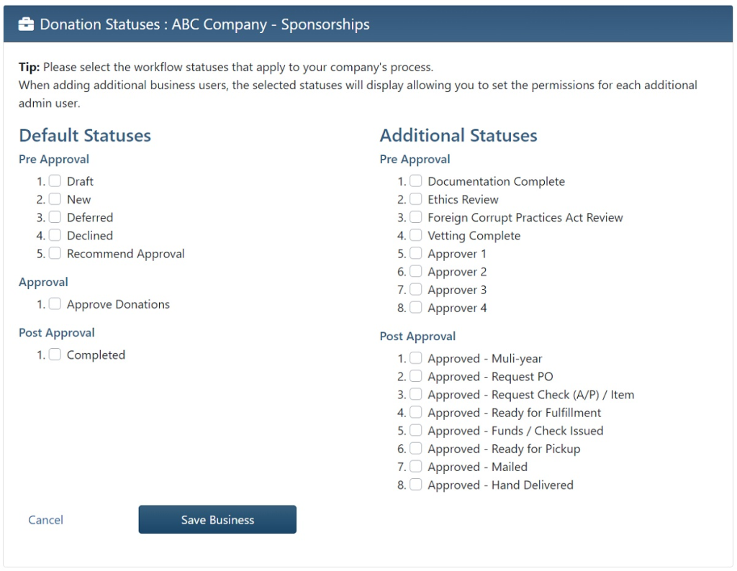
Task: Enable the Completed status checkbox
Action: (55, 355)
